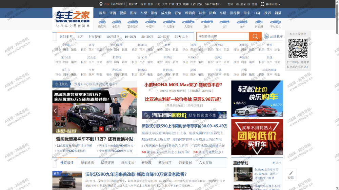Switch to the 新车速递 tab
This screenshot has height=190, width=339.
tap(87, 163)
